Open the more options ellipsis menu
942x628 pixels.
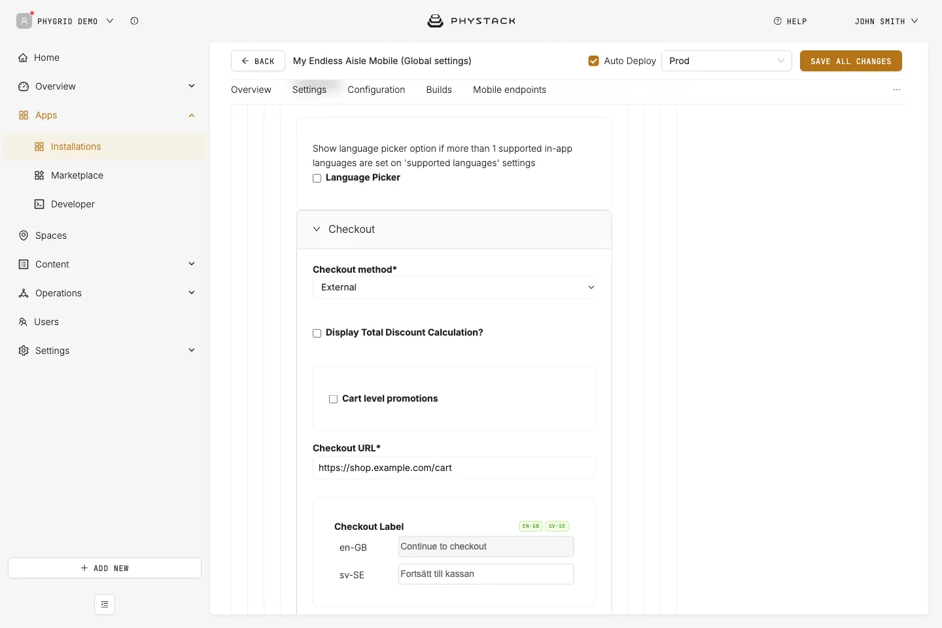tap(897, 90)
